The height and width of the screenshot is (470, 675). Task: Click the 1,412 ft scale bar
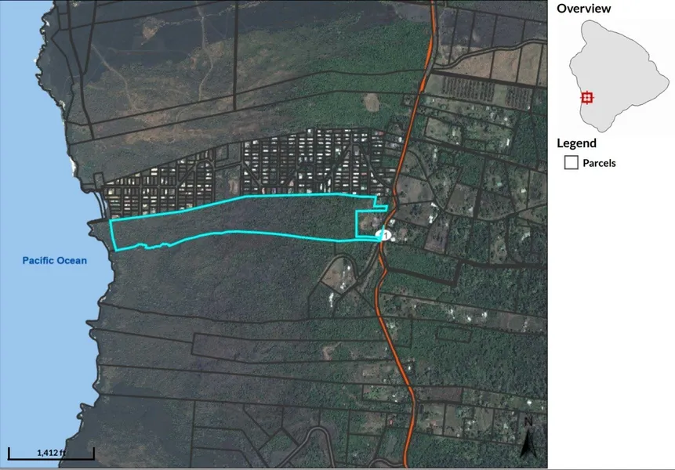pos(51,454)
